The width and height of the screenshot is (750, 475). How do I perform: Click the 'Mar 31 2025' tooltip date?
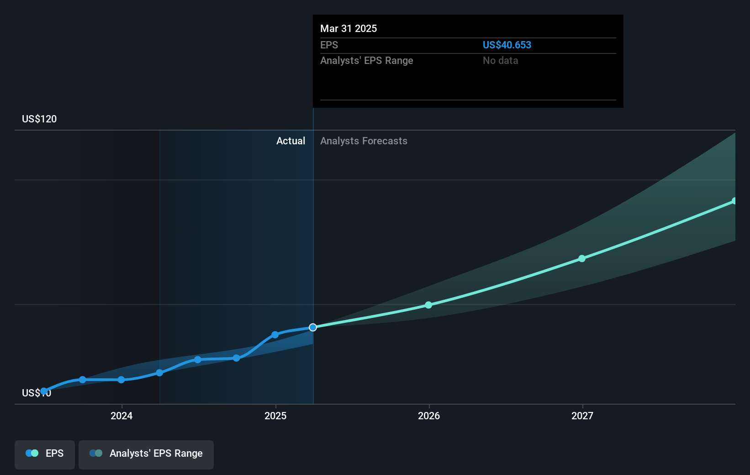(x=349, y=28)
